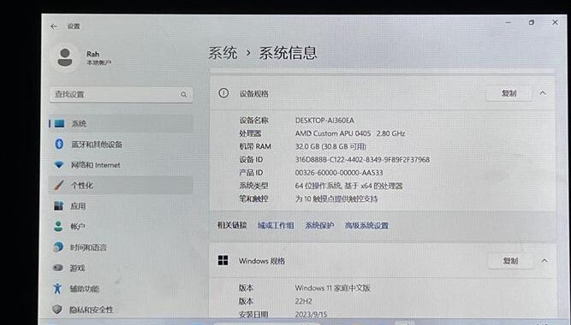Restore down the Settings window
Image resolution: width=571 pixels, height=325 pixels.
pos(532,22)
